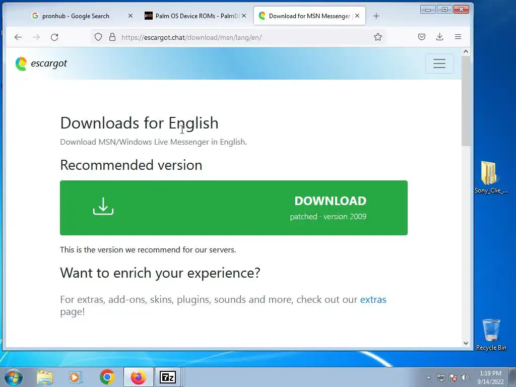Click the Firefox taskbar icon

click(x=138, y=377)
